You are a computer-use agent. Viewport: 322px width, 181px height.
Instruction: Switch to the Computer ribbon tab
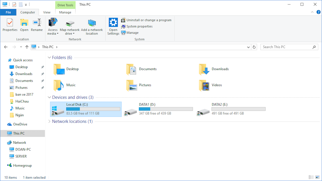[28, 12]
